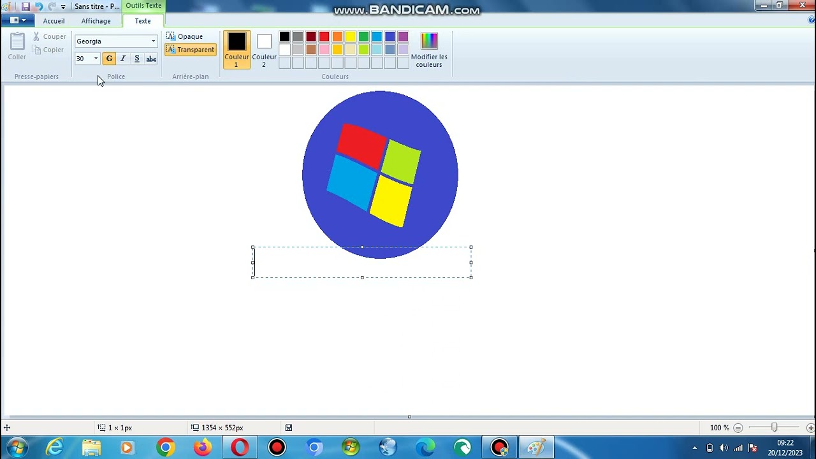Toggle strikethrough abc formatting button
816x459 pixels.
[x=151, y=59]
